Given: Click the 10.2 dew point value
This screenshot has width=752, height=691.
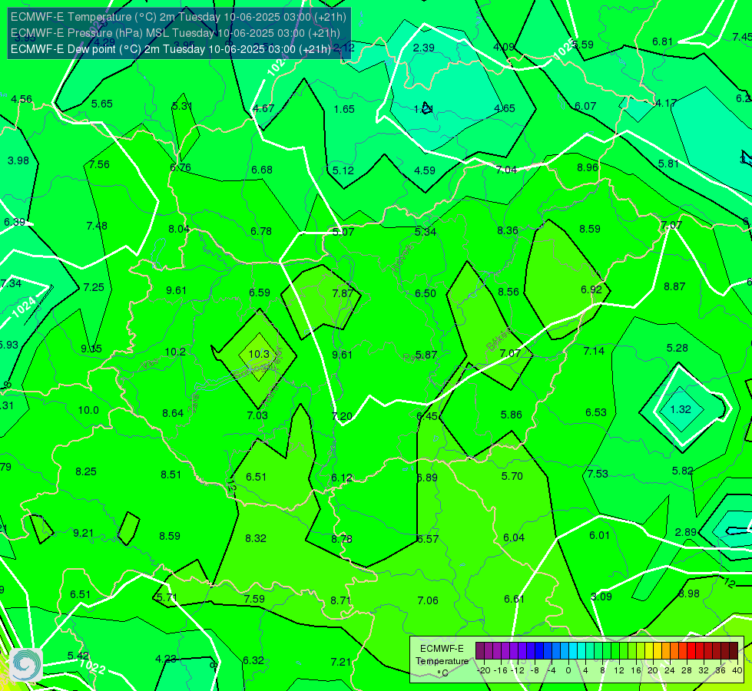Looking at the screenshot, I should (x=175, y=352).
